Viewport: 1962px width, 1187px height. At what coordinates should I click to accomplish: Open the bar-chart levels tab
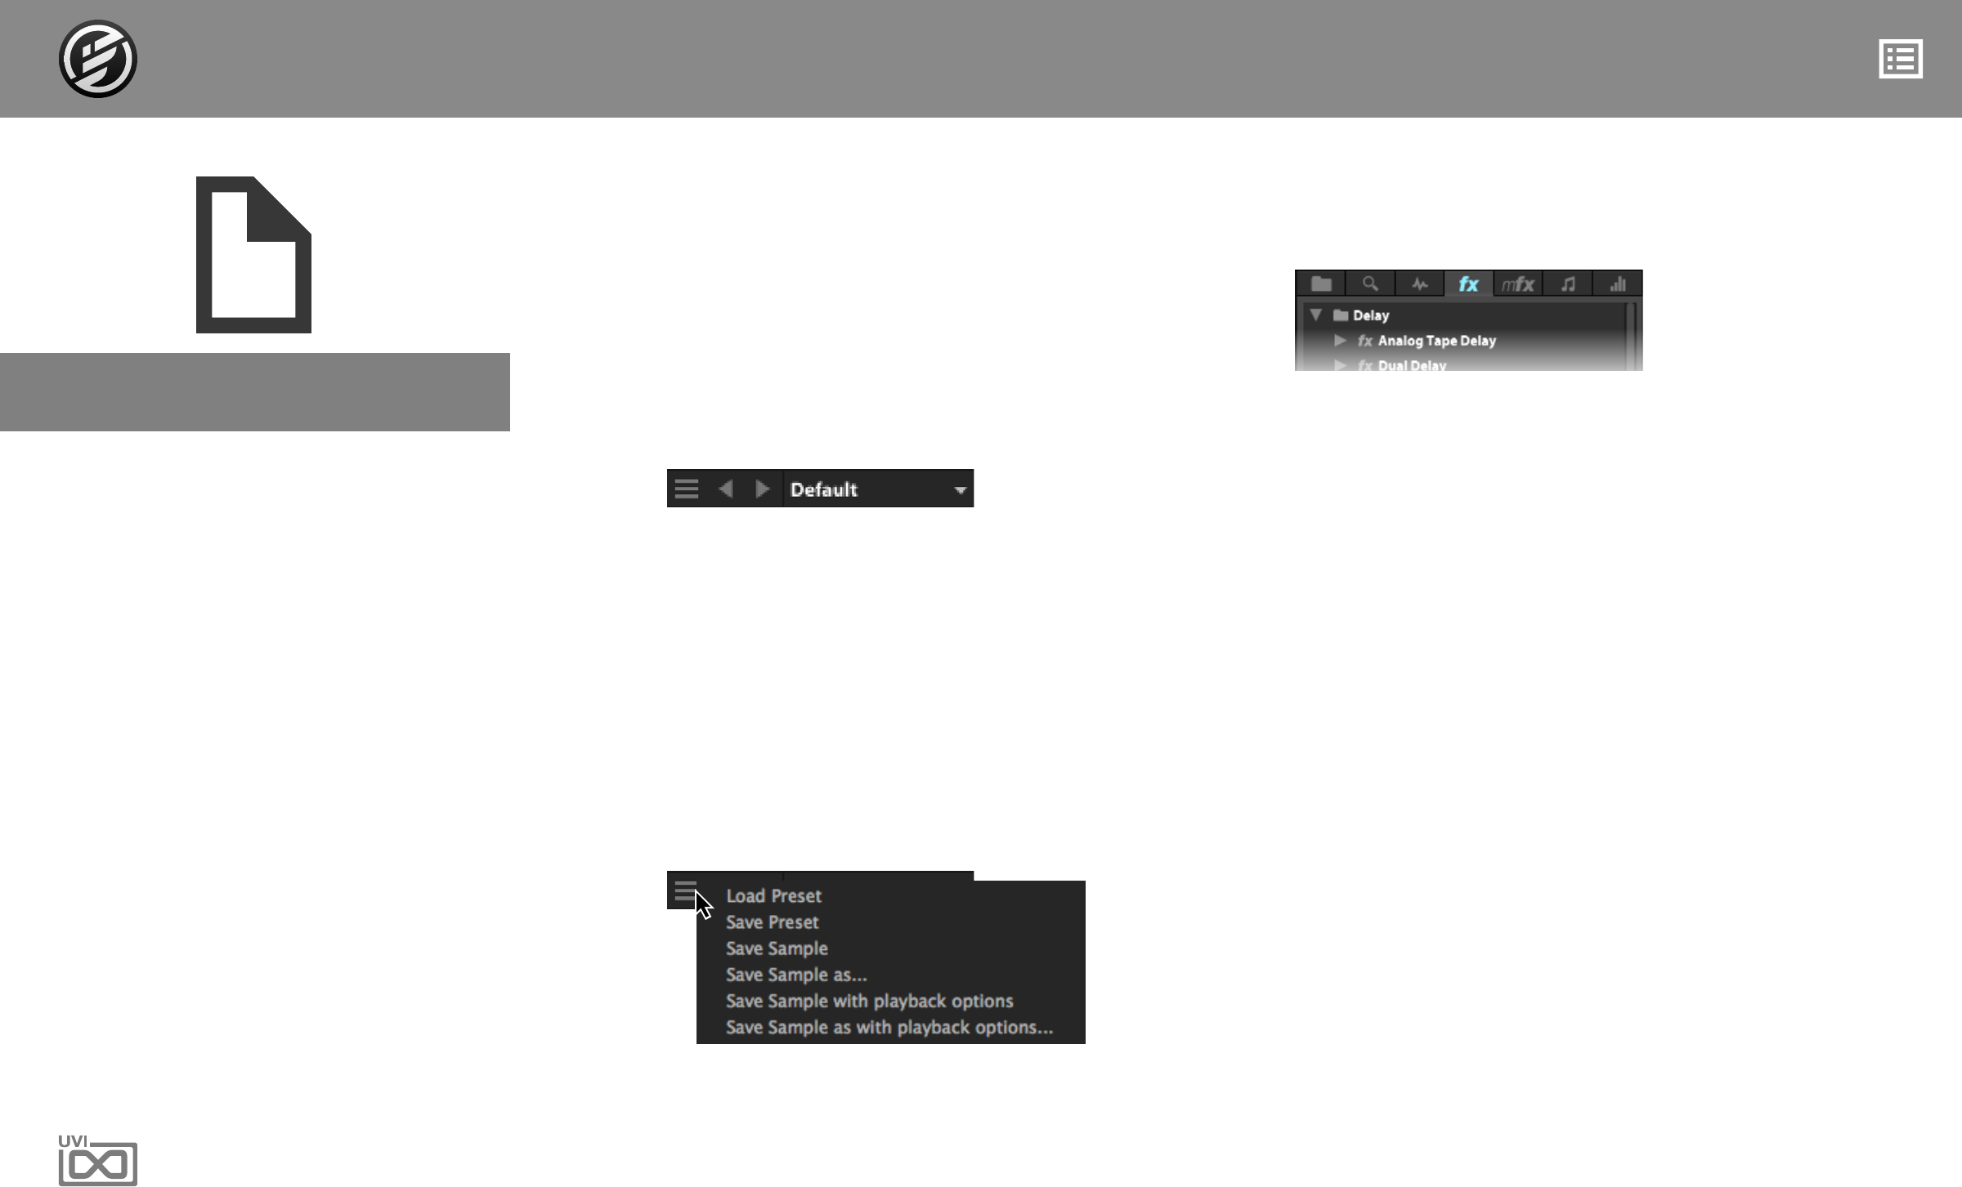(x=1618, y=283)
